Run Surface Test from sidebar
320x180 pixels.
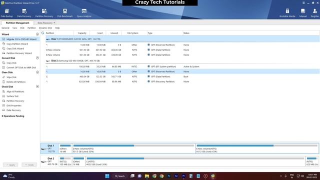pyautogui.click(x=12, y=96)
